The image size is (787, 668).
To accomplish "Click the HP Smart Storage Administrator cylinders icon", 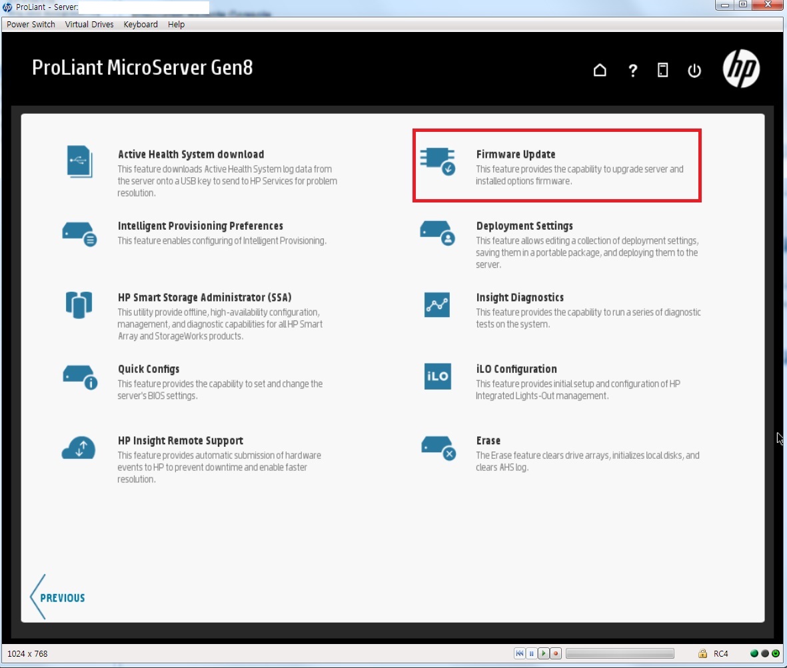I will [79, 304].
